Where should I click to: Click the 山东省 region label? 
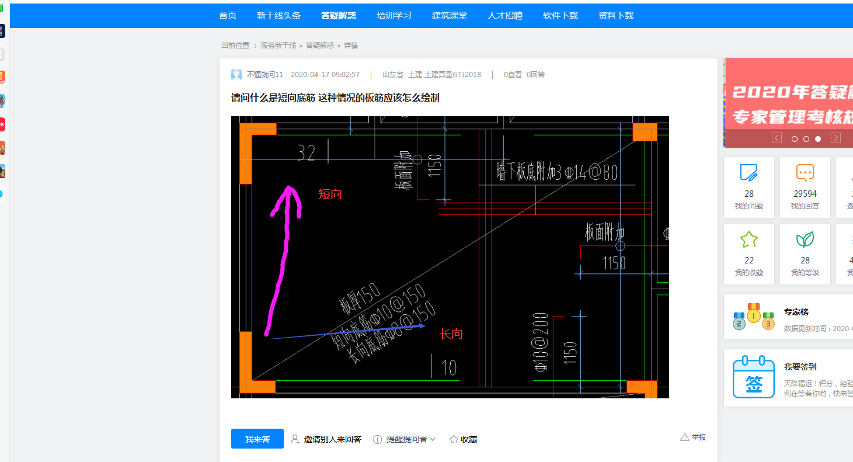pos(393,75)
